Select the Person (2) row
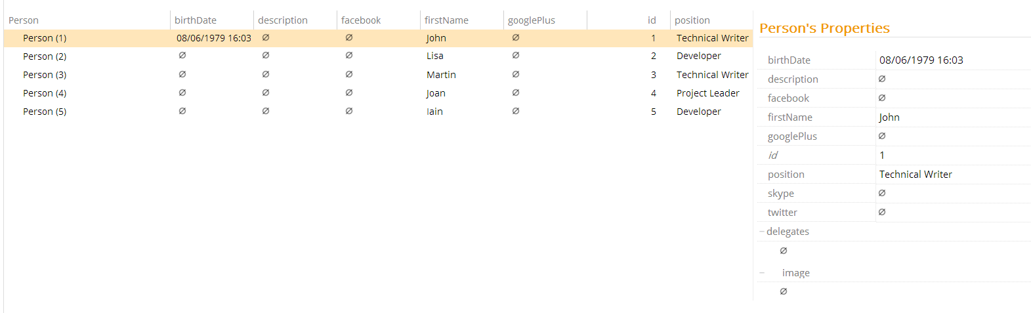Screen dimensions: 1031x313 [x=45, y=56]
